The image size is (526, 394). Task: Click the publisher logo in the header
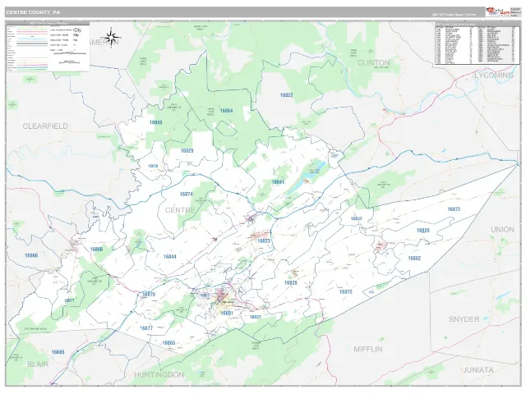coord(498,11)
